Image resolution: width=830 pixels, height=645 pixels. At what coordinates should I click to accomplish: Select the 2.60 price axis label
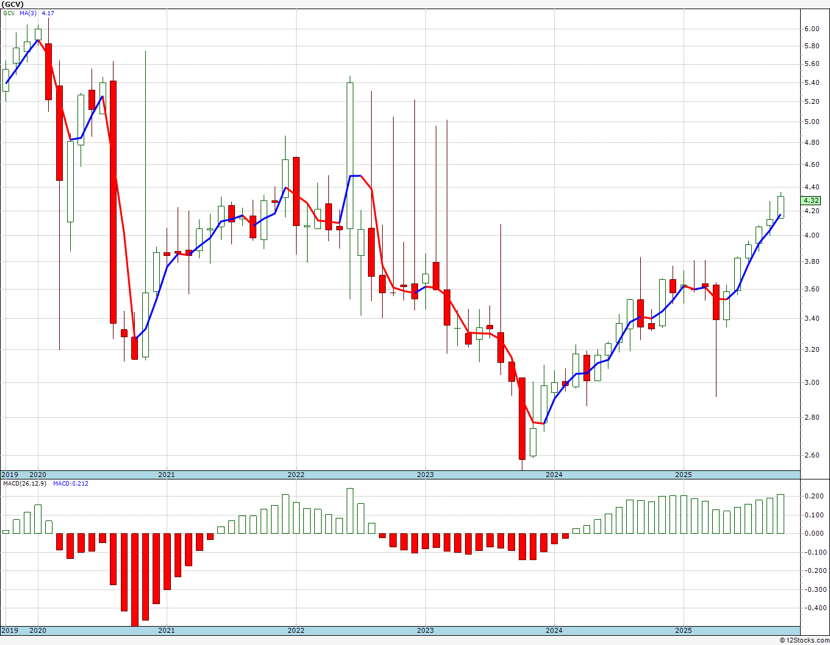811,455
